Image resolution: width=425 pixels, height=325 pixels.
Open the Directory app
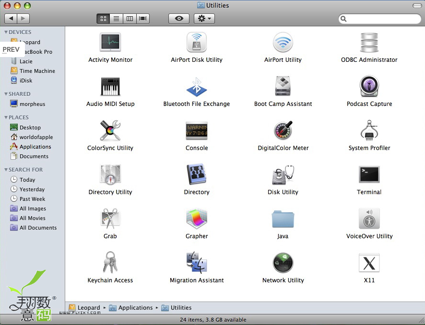click(x=197, y=174)
